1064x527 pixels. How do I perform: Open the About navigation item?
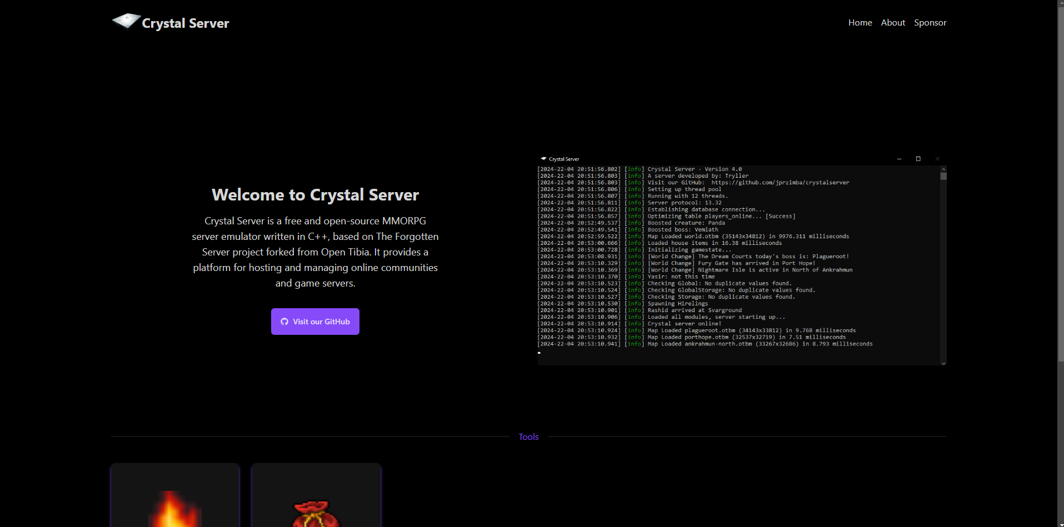tap(892, 23)
